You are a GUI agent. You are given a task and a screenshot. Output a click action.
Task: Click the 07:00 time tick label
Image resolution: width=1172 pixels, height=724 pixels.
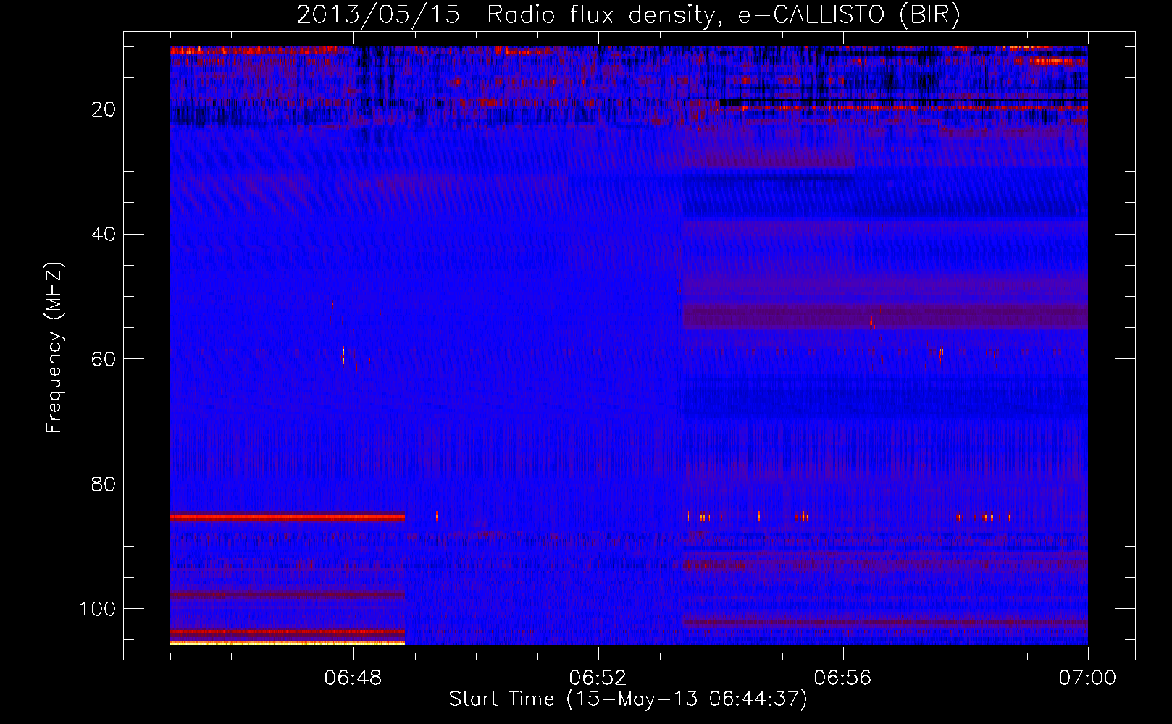click(1087, 678)
